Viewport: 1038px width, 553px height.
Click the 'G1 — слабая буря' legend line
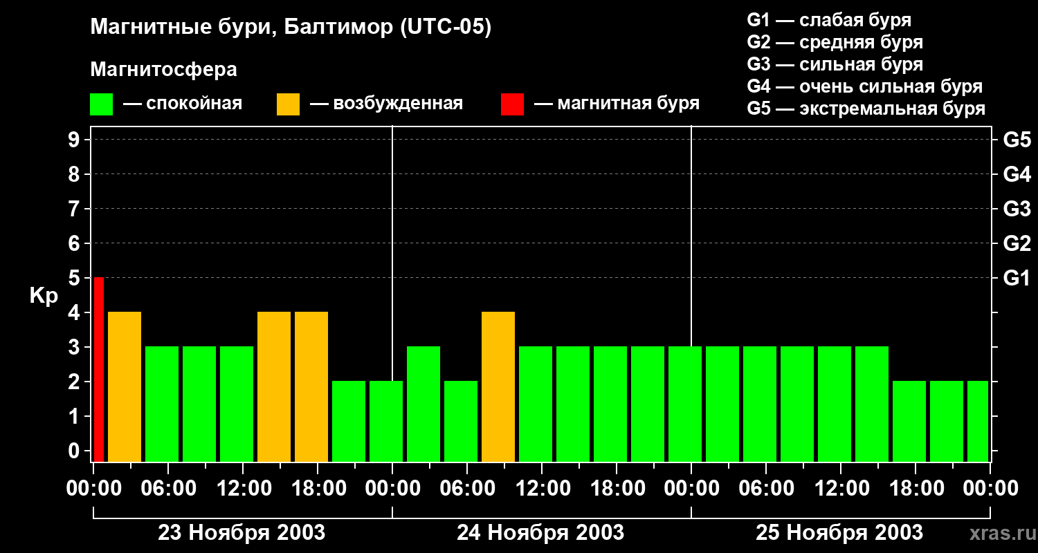tap(829, 20)
